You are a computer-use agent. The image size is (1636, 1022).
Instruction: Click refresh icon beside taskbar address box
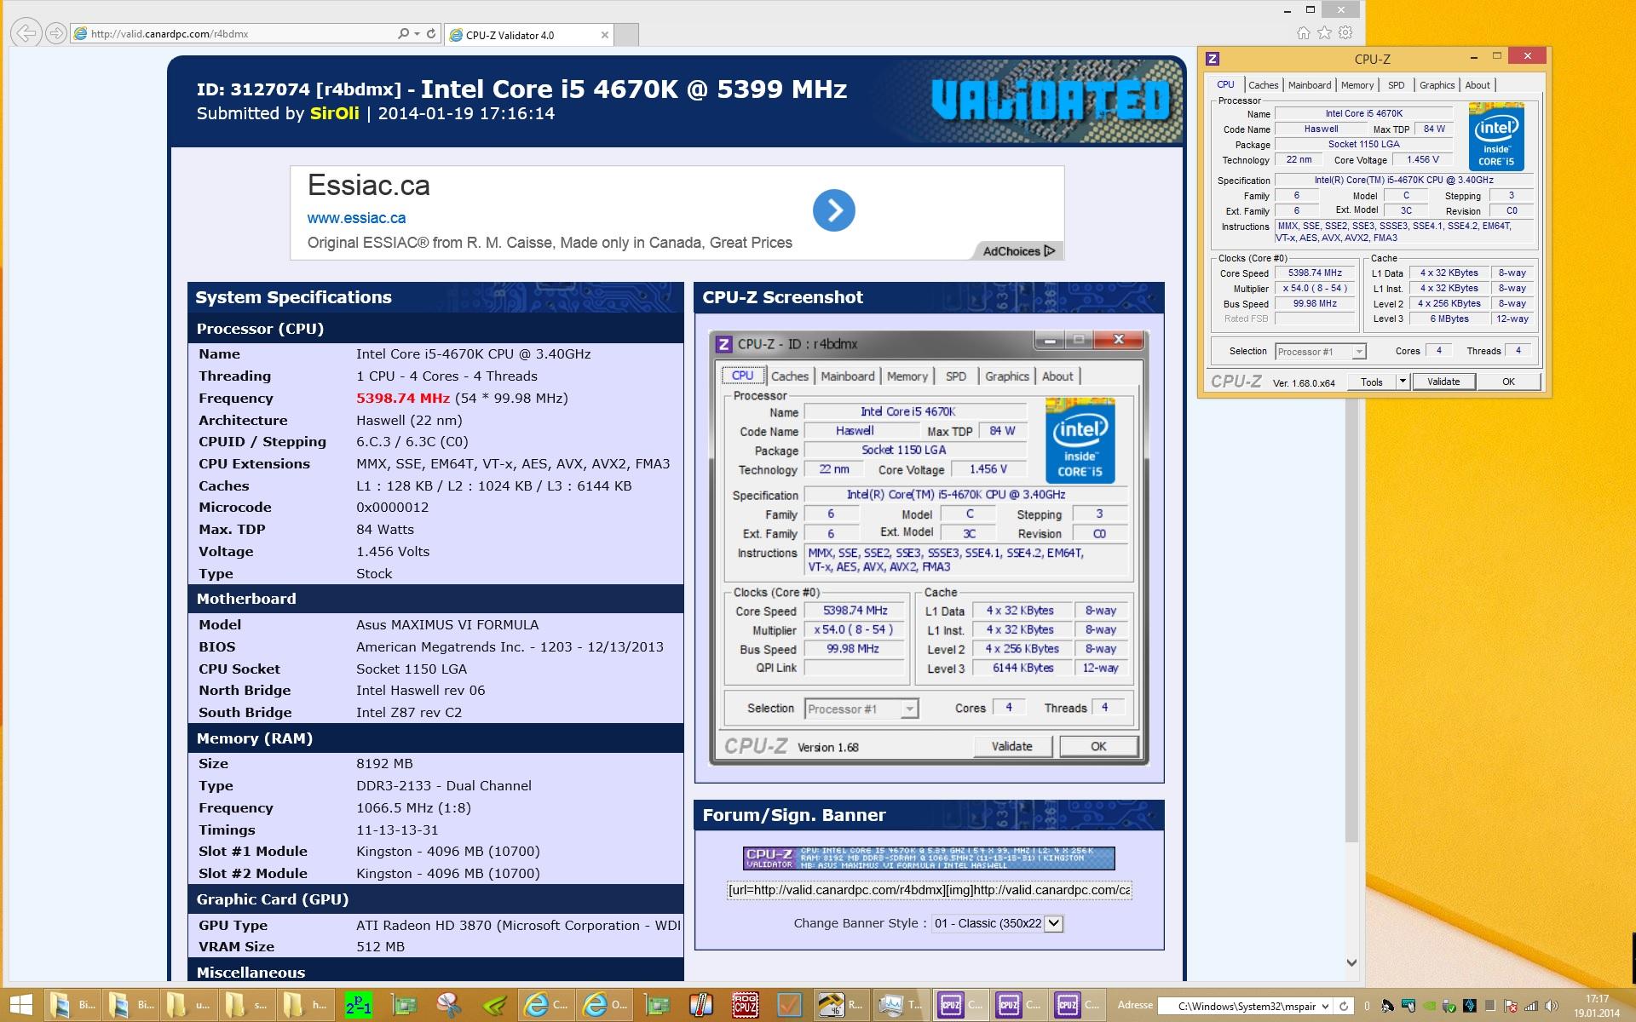coord(1344,1006)
